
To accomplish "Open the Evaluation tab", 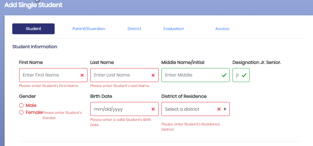I will click(174, 29).
